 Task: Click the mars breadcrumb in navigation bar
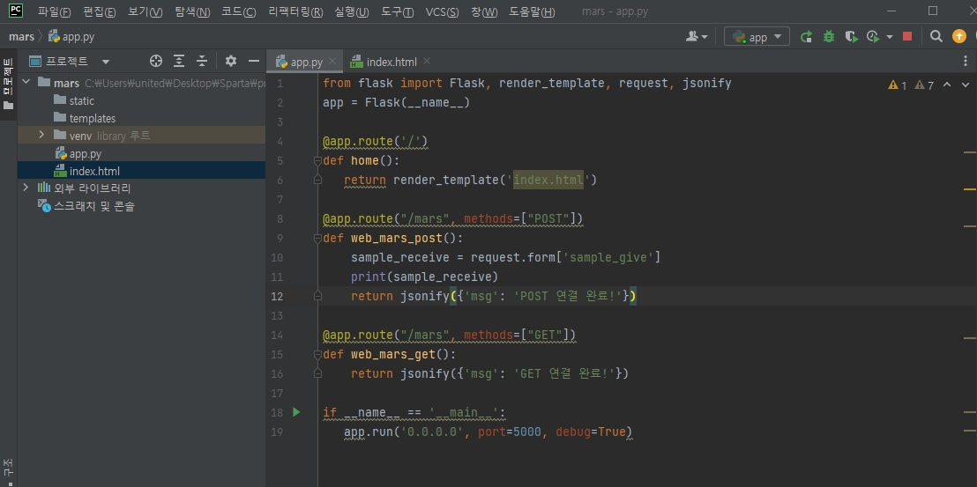click(x=22, y=37)
